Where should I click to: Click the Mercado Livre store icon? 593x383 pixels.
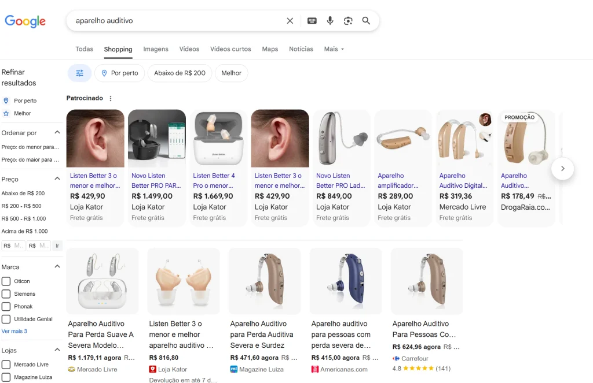click(x=71, y=369)
